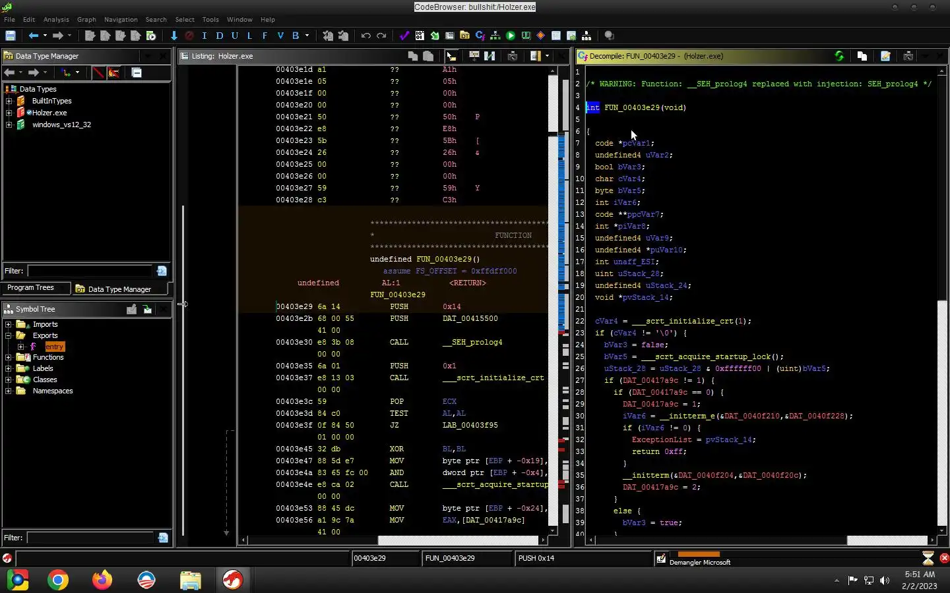Viewport: 950px width, 593px height.
Task: Collapse all data type nodes with minus-box icon
Action: [137, 72]
